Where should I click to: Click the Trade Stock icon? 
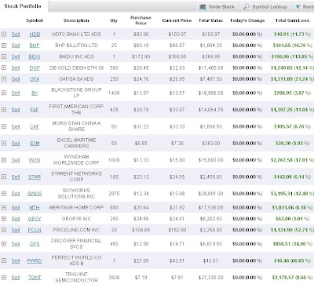point(203,7)
